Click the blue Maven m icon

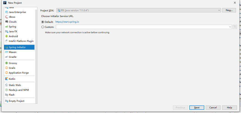6,52
